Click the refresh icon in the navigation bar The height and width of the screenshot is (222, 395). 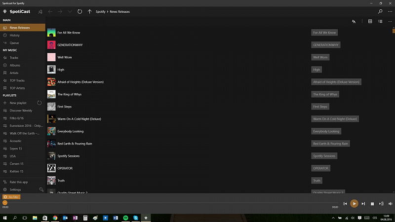click(79, 11)
